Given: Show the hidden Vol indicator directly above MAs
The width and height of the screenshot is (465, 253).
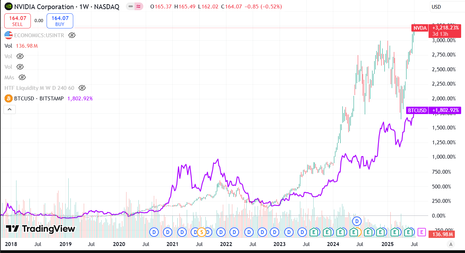Looking at the screenshot, I should point(20,67).
